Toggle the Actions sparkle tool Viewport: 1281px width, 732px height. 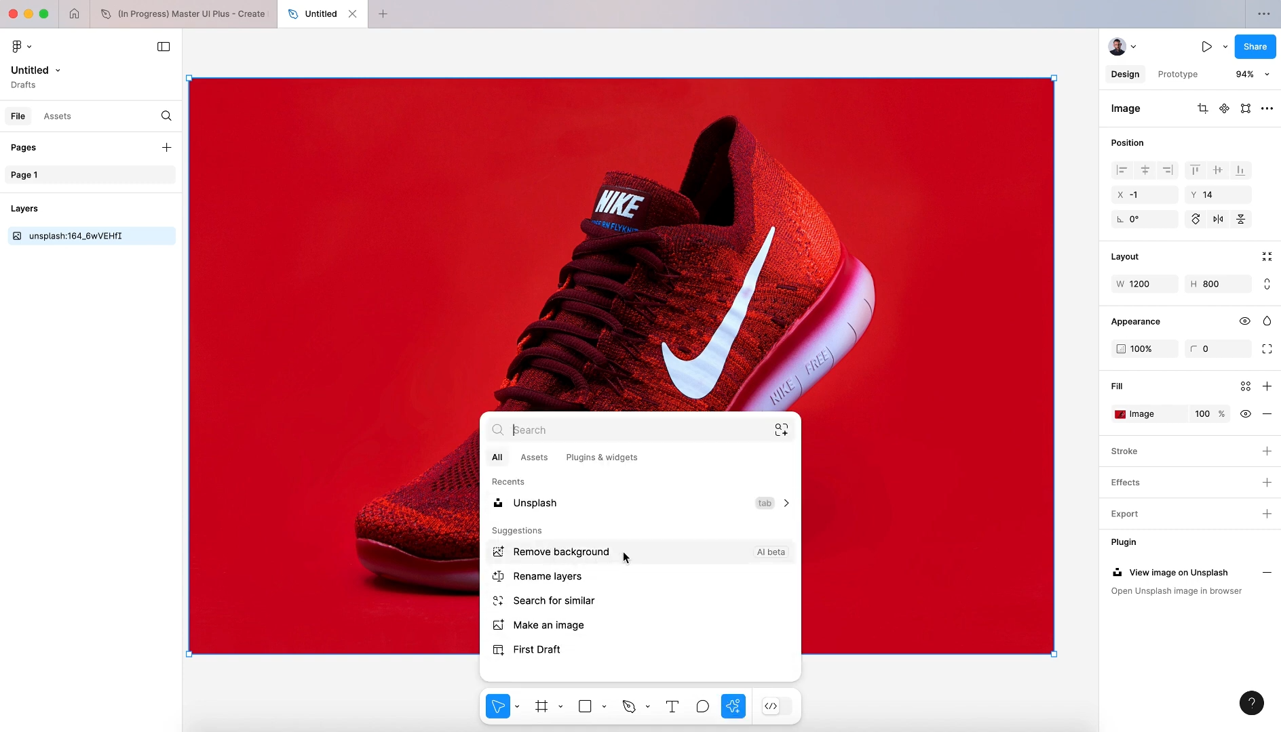pyautogui.click(x=733, y=706)
